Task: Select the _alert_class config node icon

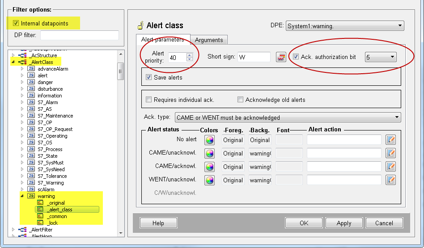Action: (x=40, y=210)
